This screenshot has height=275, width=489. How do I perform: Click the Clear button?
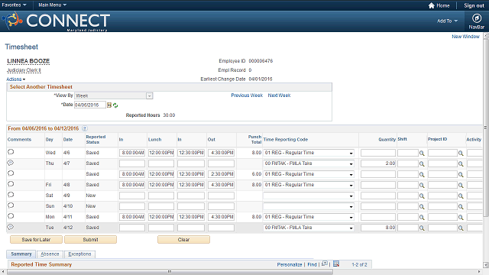[183, 239]
